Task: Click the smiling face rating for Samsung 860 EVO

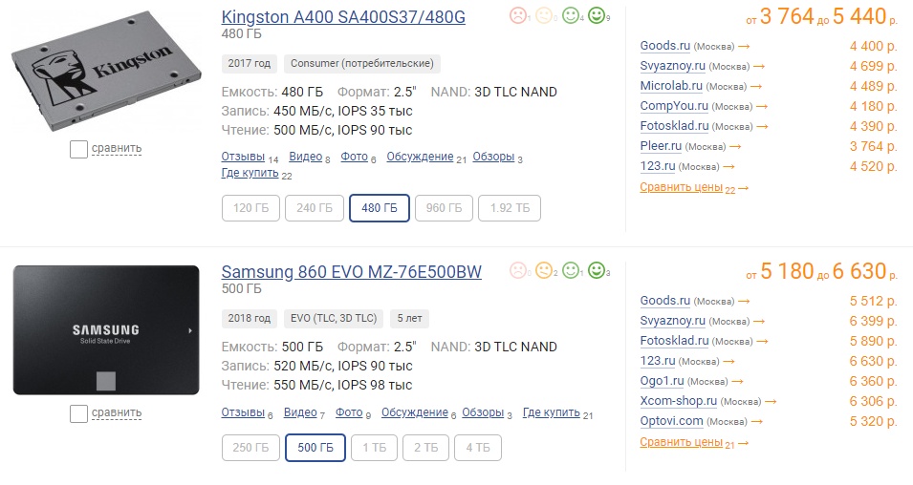Action: coord(572,270)
